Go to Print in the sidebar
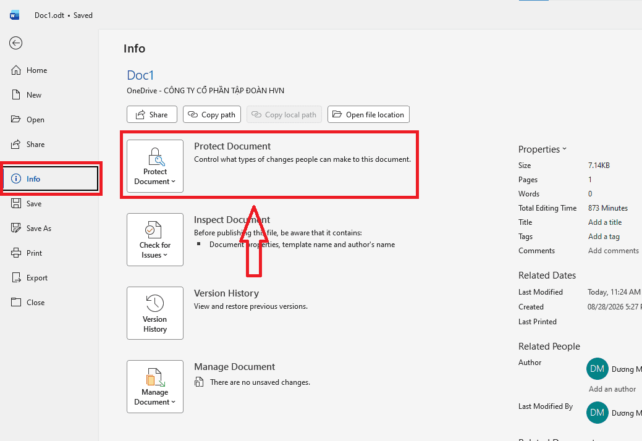The image size is (642, 441). [49, 253]
